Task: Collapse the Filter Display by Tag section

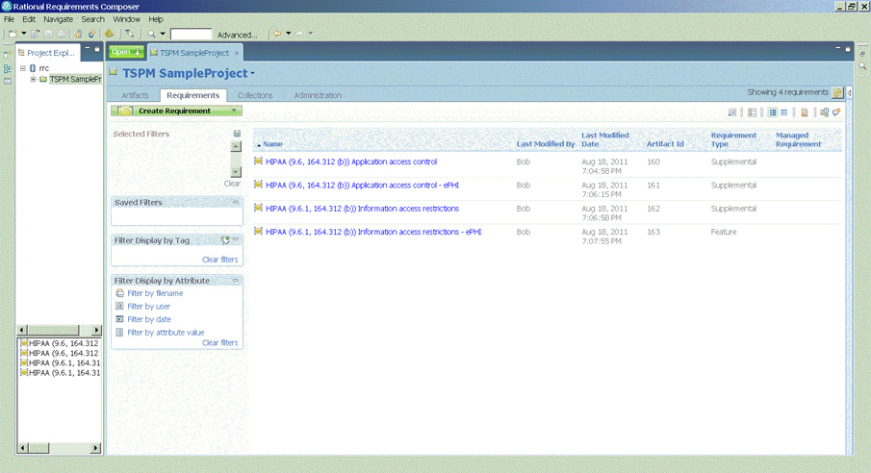Action: 236,239
